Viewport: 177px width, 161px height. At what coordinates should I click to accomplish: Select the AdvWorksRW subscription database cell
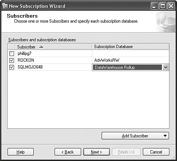(x=130, y=60)
